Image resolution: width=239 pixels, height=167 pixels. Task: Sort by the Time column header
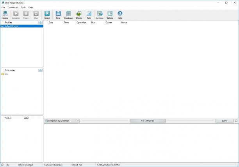pyautogui.click(x=66, y=22)
